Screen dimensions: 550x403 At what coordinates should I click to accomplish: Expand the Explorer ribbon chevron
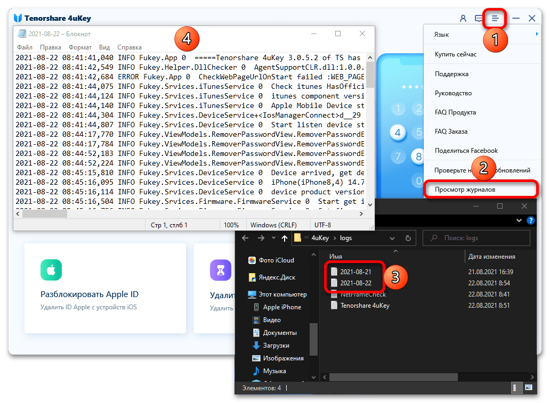[x=519, y=220]
